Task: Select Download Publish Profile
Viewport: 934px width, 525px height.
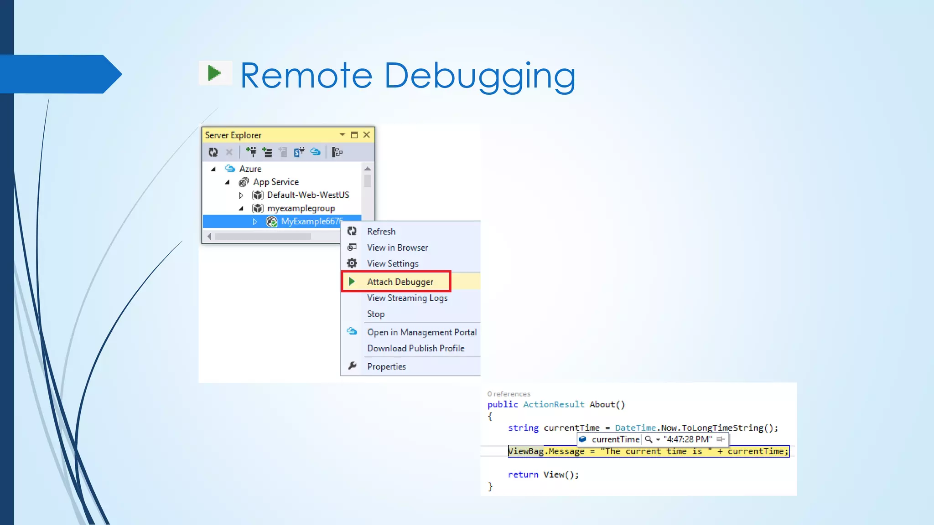Action: pyautogui.click(x=411, y=348)
